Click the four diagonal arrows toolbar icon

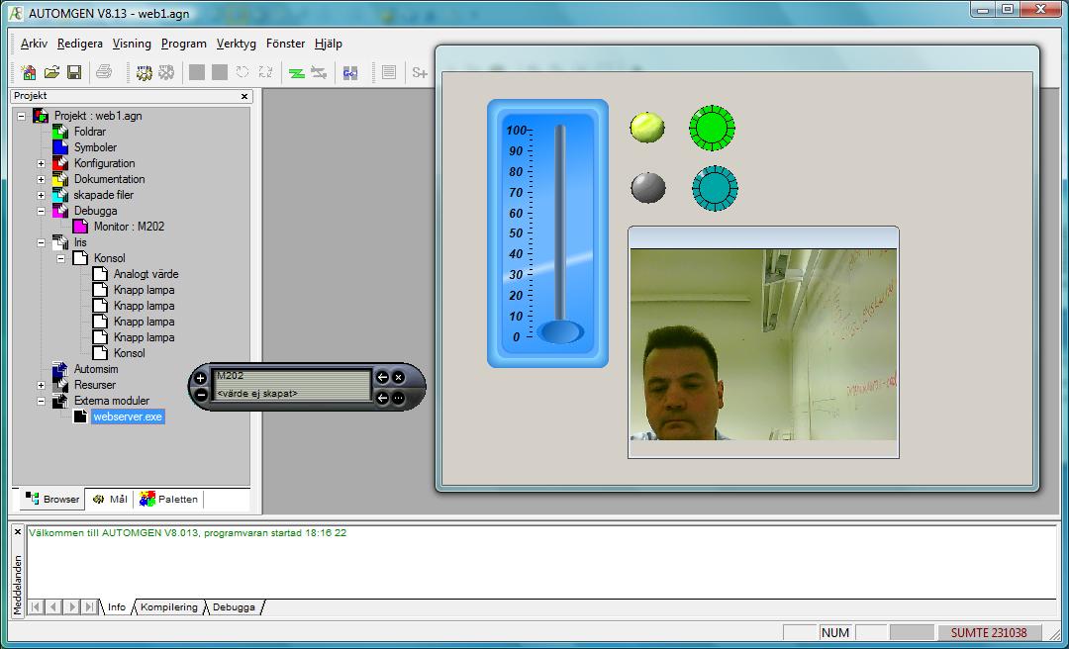[265, 72]
